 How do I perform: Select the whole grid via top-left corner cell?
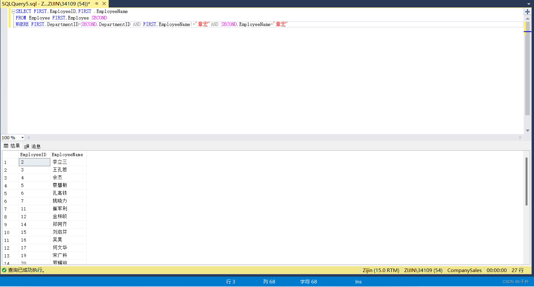(10, 155)
